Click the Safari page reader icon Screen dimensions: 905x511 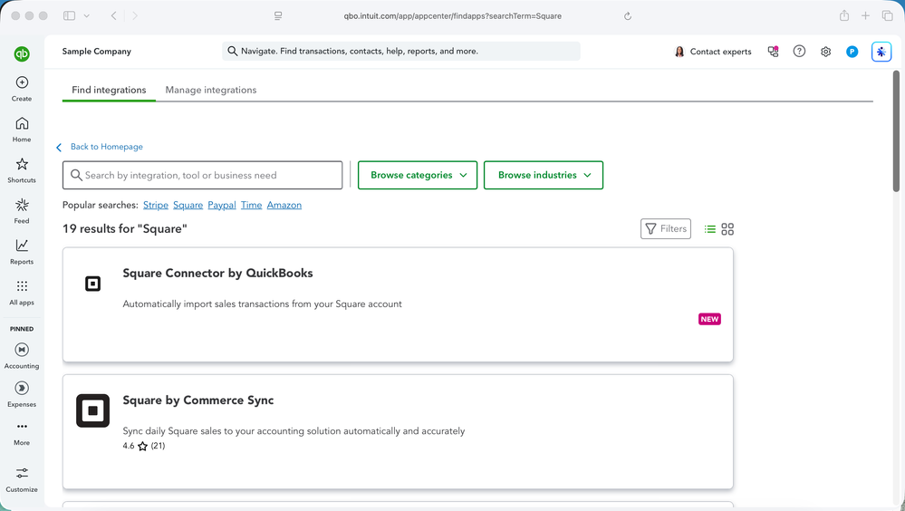tap(278, 16)
